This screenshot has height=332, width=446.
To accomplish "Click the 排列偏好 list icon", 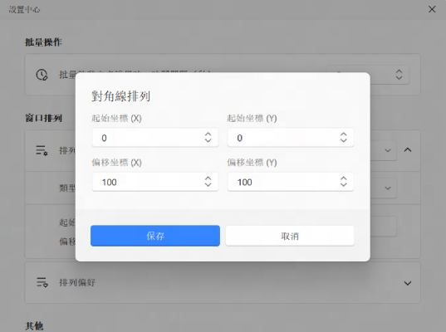I will (42, 282).
